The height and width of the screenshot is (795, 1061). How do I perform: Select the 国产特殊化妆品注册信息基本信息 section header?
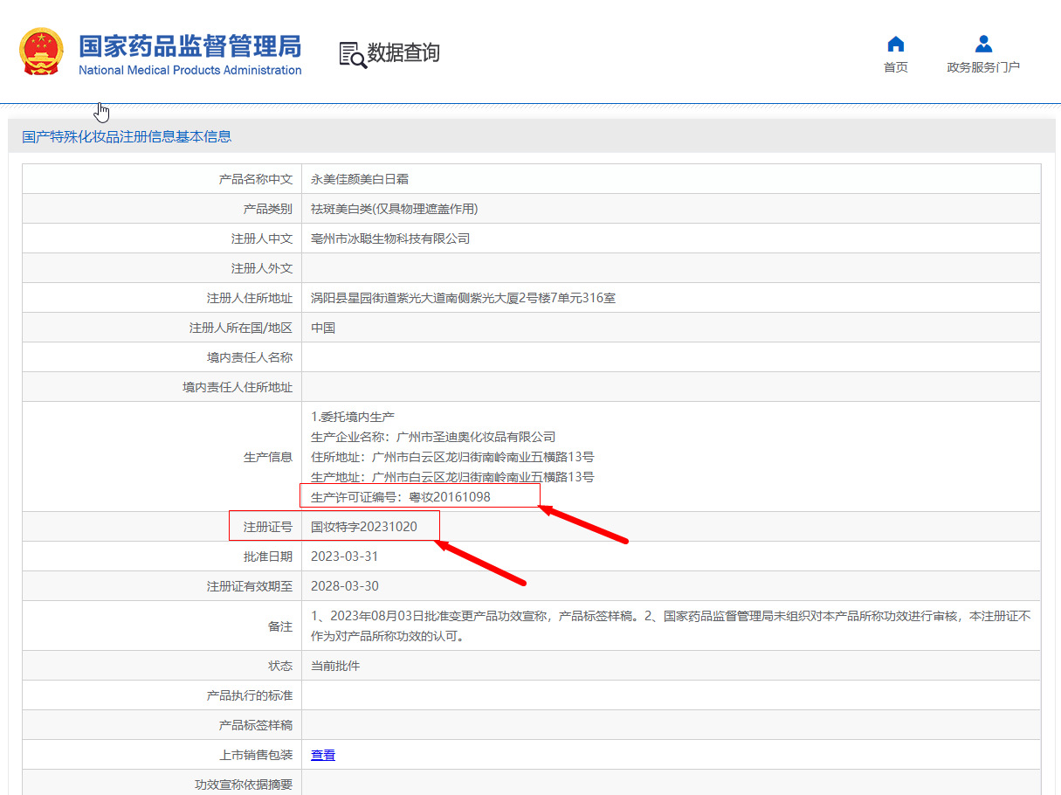pyautogui.click(x=127, y=136)
